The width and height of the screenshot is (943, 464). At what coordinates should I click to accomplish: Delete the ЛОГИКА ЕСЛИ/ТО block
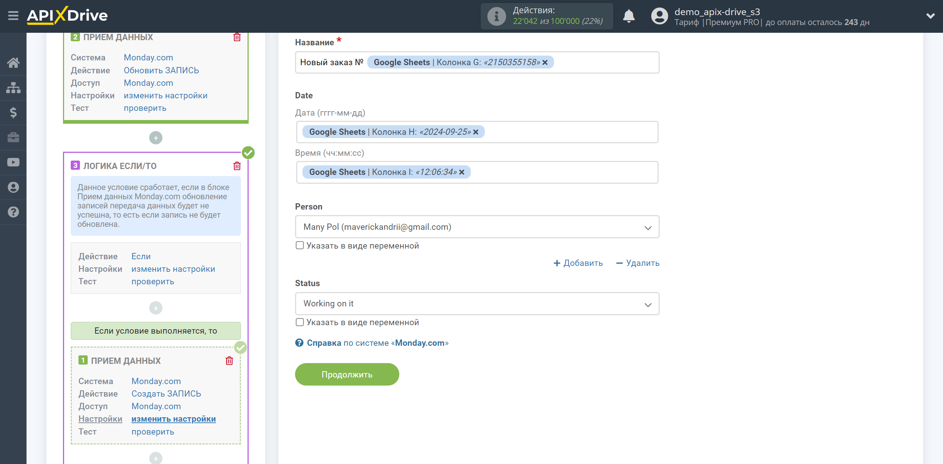(x=237, y=166)
